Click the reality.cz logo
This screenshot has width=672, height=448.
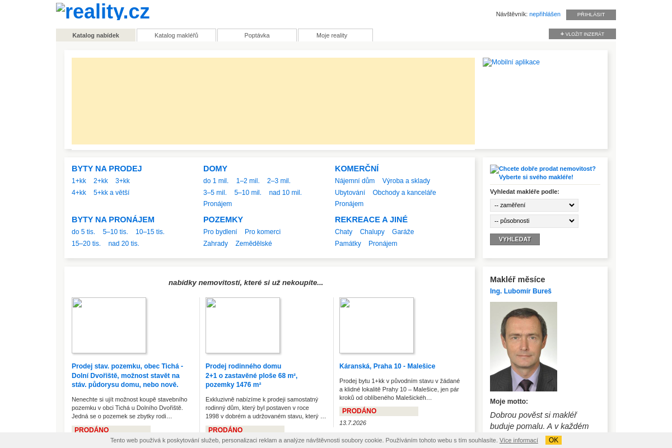point(103,12)
